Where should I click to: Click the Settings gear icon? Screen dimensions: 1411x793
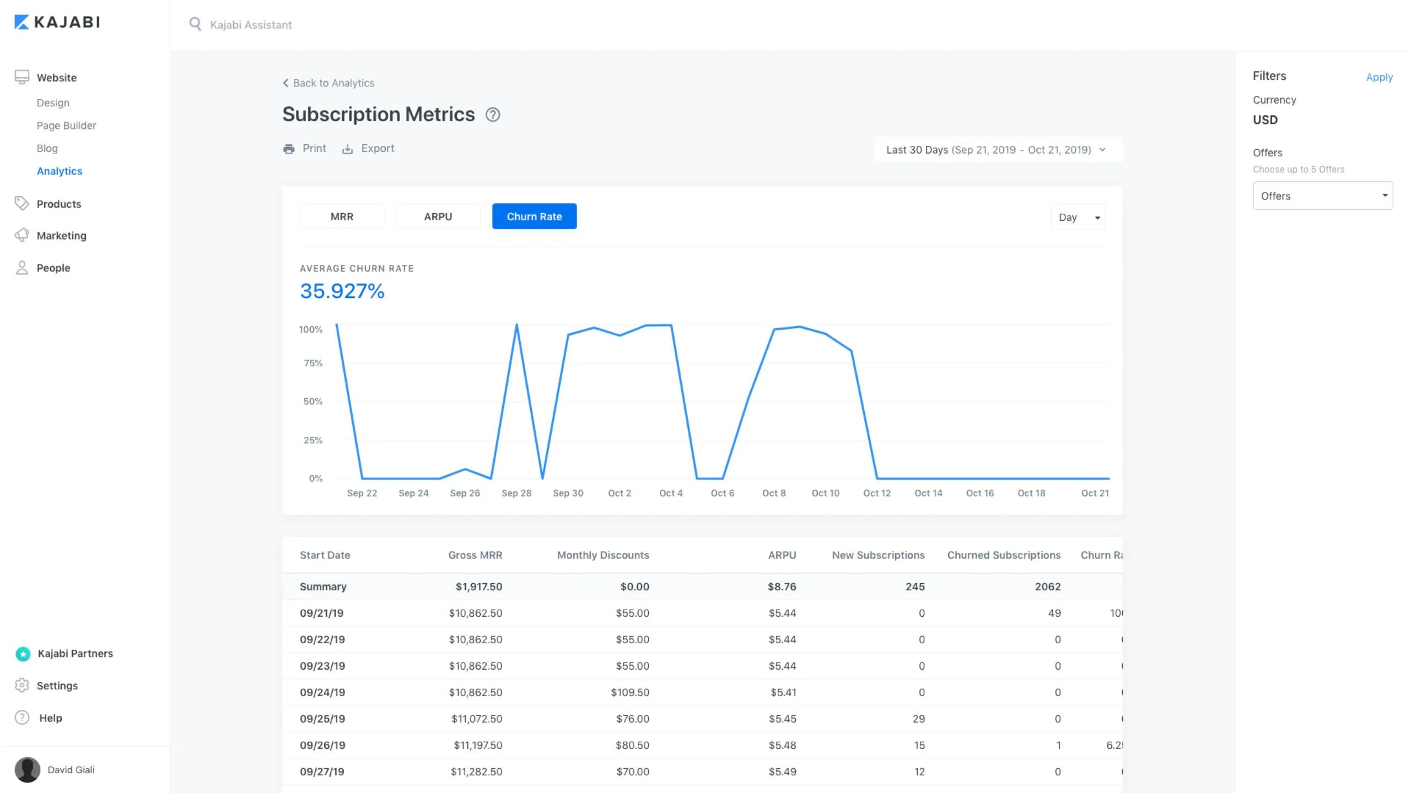(x=22, y=685)
